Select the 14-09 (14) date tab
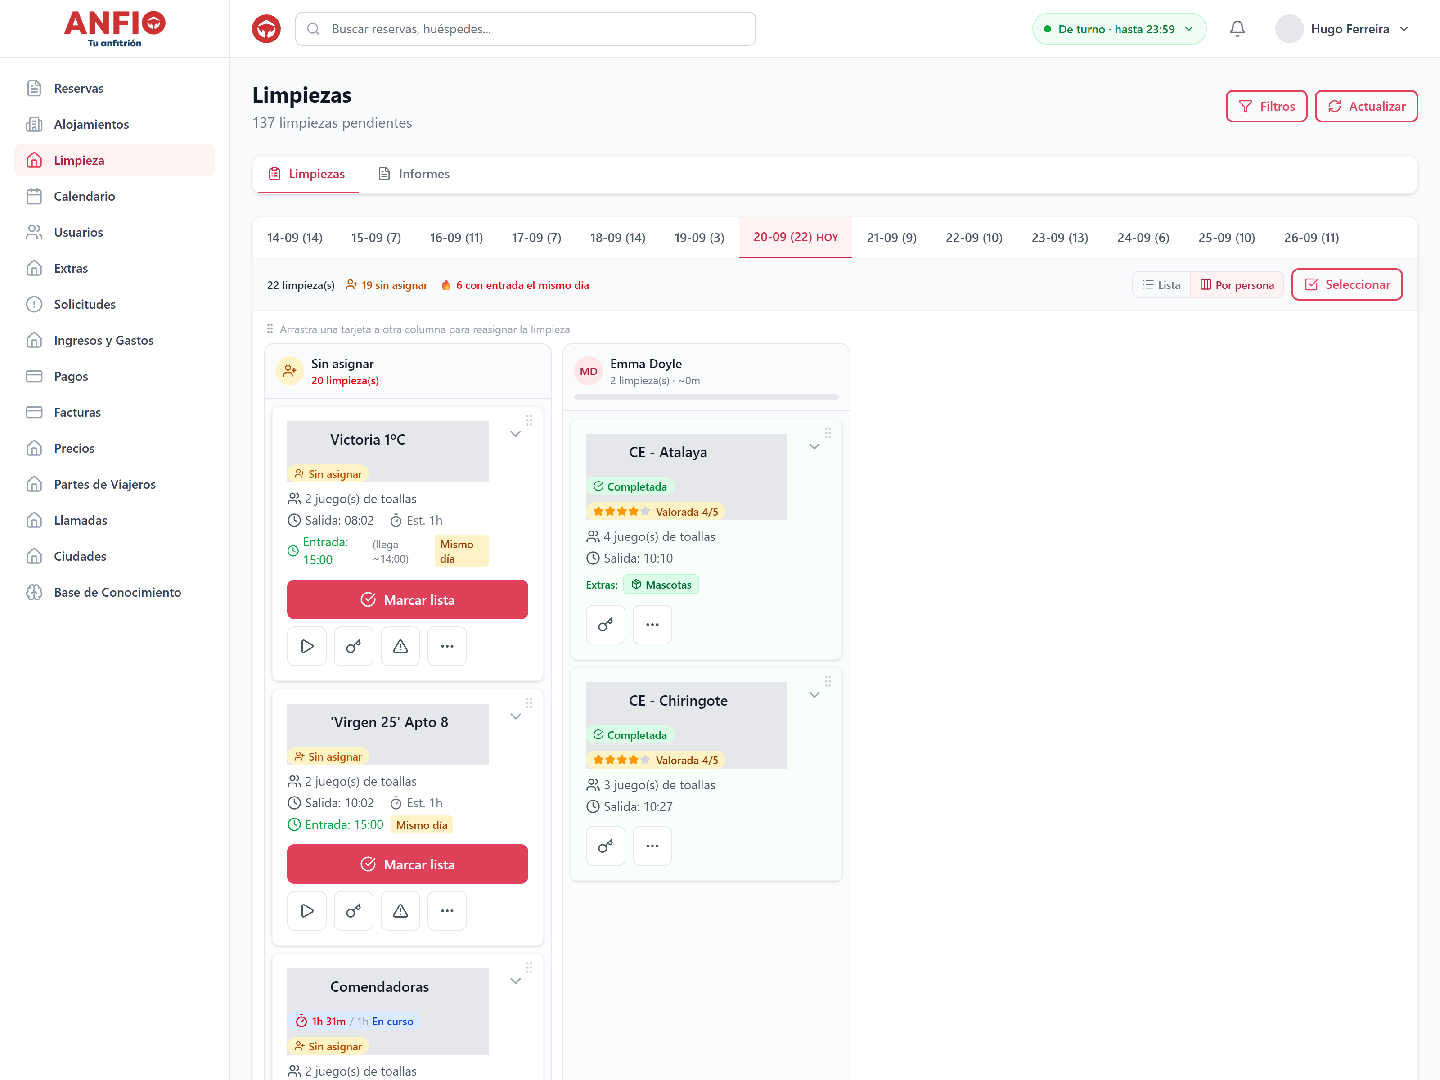 (x=295, y=238)
